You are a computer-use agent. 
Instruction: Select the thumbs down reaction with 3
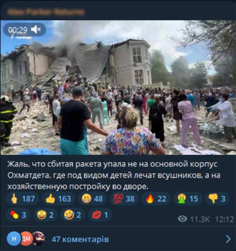tap(217, 199)
